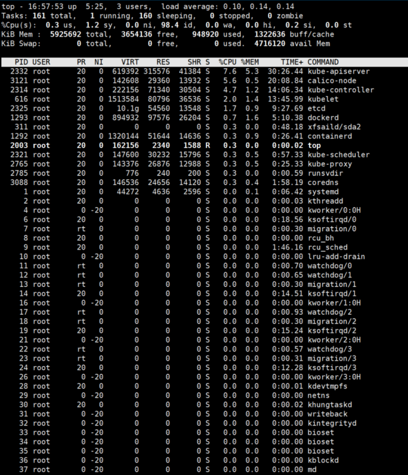Click the netns process name
This screenshot has height=475, width=408.
pyautogui.click(x=319, y=395)
